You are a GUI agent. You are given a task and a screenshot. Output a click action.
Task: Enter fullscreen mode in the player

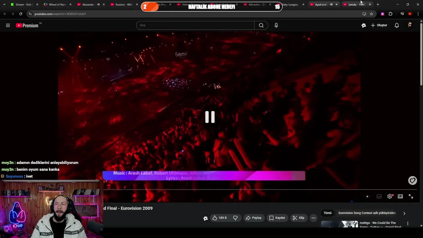pos(411,196)
